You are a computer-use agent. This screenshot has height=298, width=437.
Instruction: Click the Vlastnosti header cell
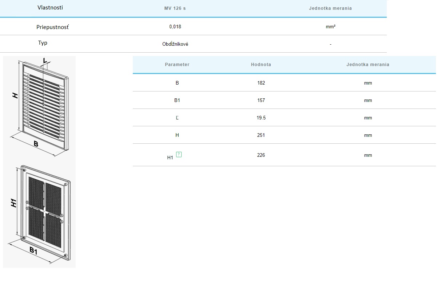(x=50, y=8)
